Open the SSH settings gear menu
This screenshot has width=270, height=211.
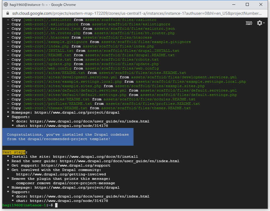click(261, 23)
